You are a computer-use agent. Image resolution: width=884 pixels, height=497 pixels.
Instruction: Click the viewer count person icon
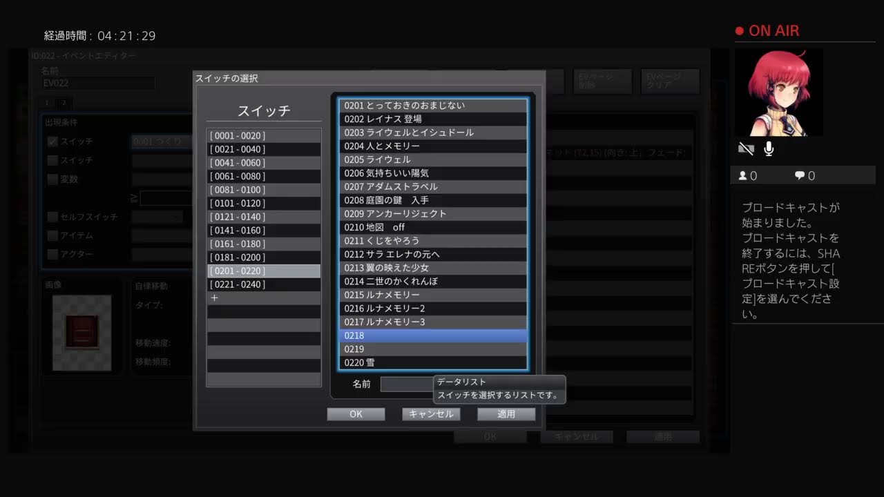pos(743,176)
